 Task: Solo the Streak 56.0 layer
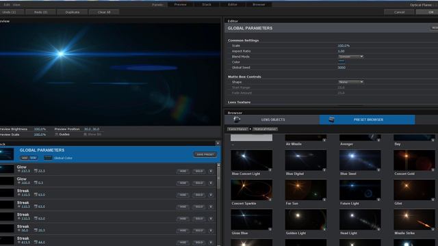(x=199, y=230)
